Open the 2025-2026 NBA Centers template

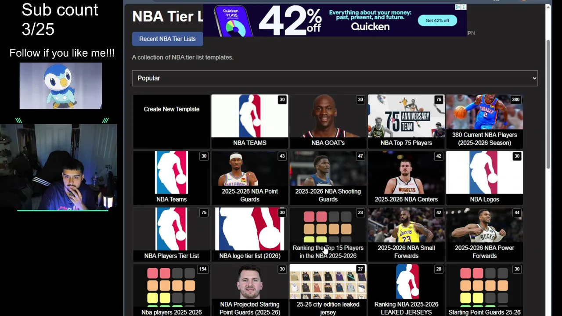(406, 178)
